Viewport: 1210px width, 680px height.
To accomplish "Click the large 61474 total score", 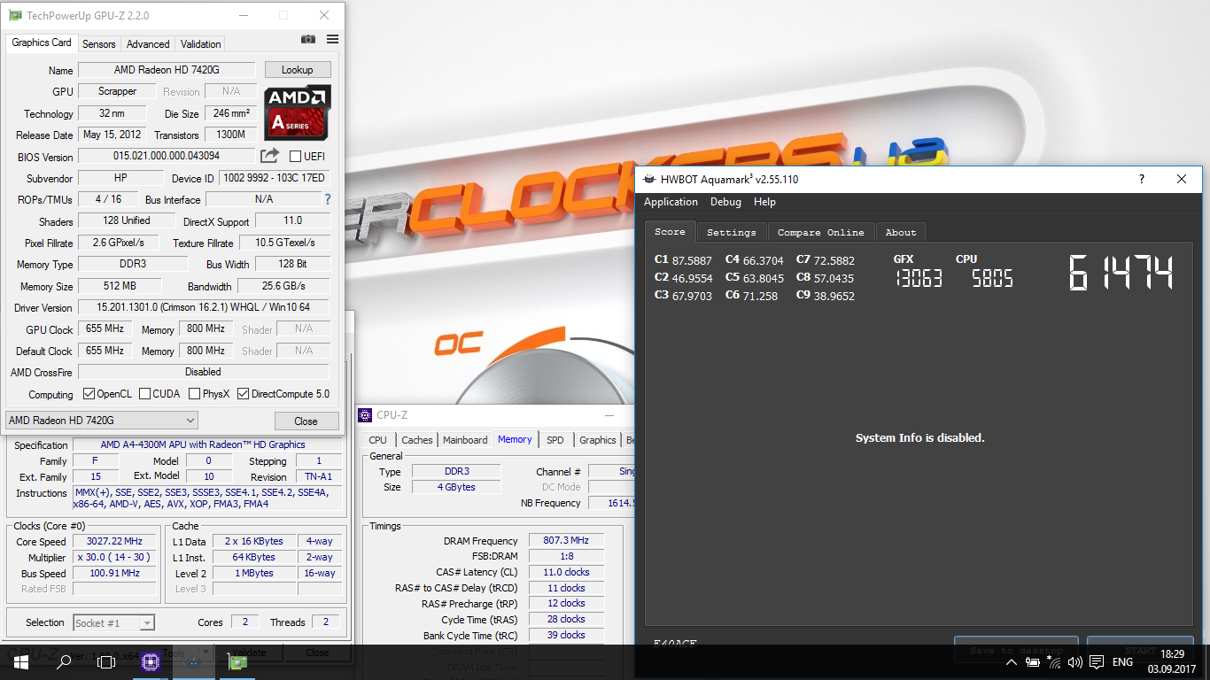I will coord(1121,273).
